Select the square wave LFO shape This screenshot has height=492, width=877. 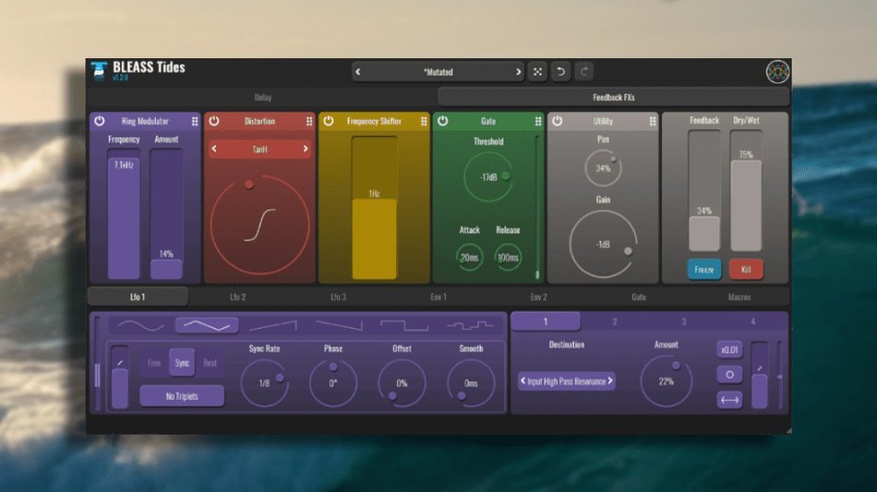[403, 325]
